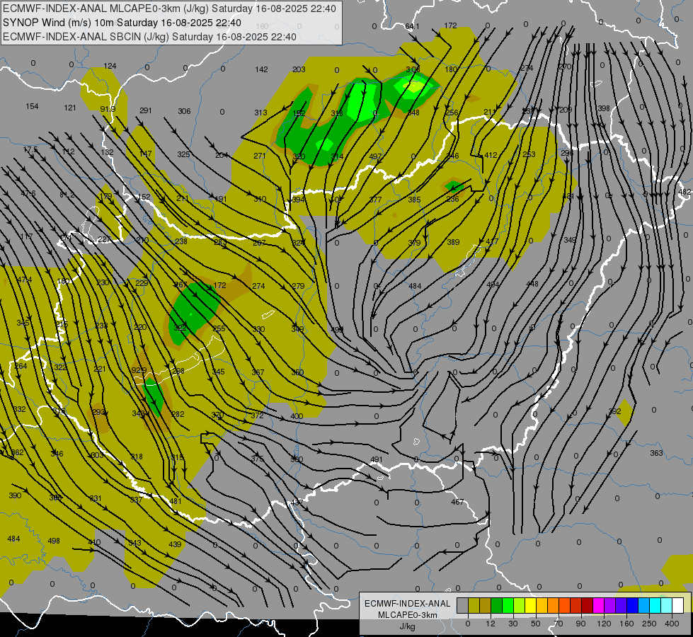Click the map value 482 at right edge
Screen dimensions: 693x637
pyautogui.click(x=685, y=192)
